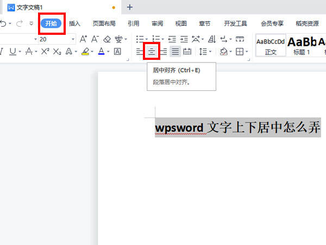The height and width of the screenshot is (245, 326).
Task: Switch to the 插入 tab
Action: 74,23
